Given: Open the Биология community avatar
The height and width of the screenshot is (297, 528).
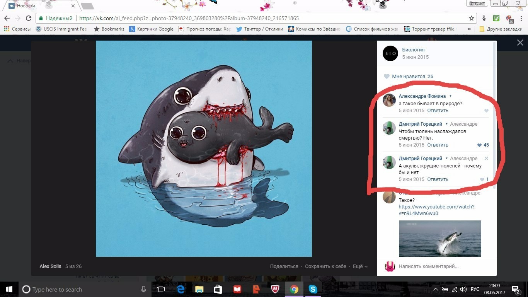Looking at the screenshot, I should tap(390, 53).
